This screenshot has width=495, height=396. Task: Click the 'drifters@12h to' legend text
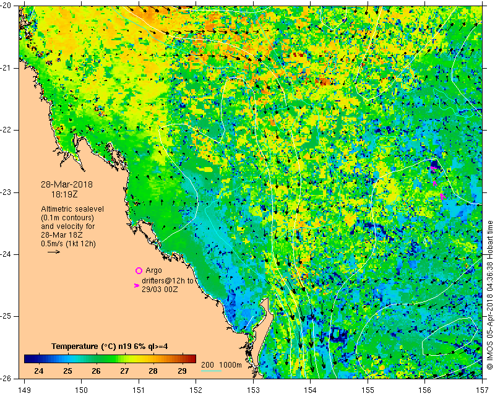(167, 281)
